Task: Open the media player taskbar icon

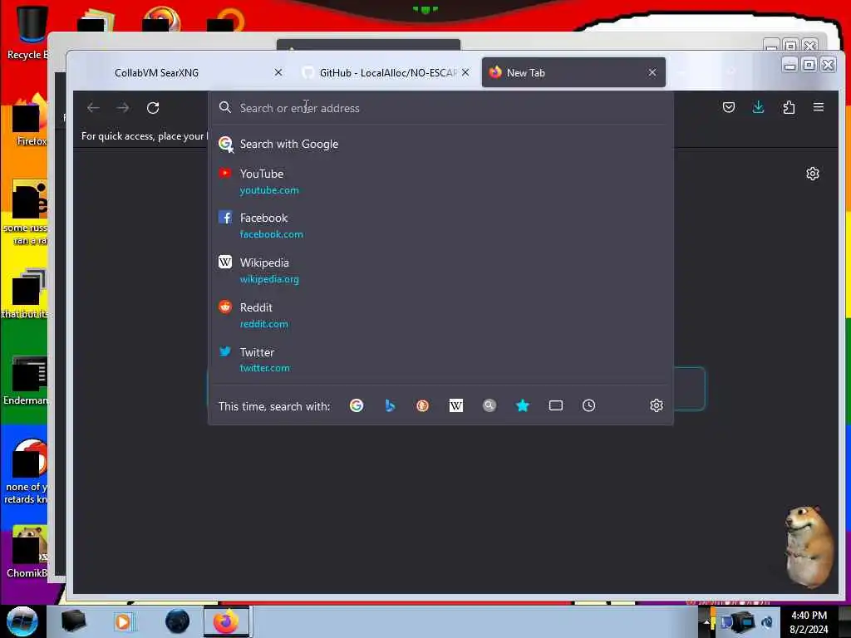Action: [124, 621]
